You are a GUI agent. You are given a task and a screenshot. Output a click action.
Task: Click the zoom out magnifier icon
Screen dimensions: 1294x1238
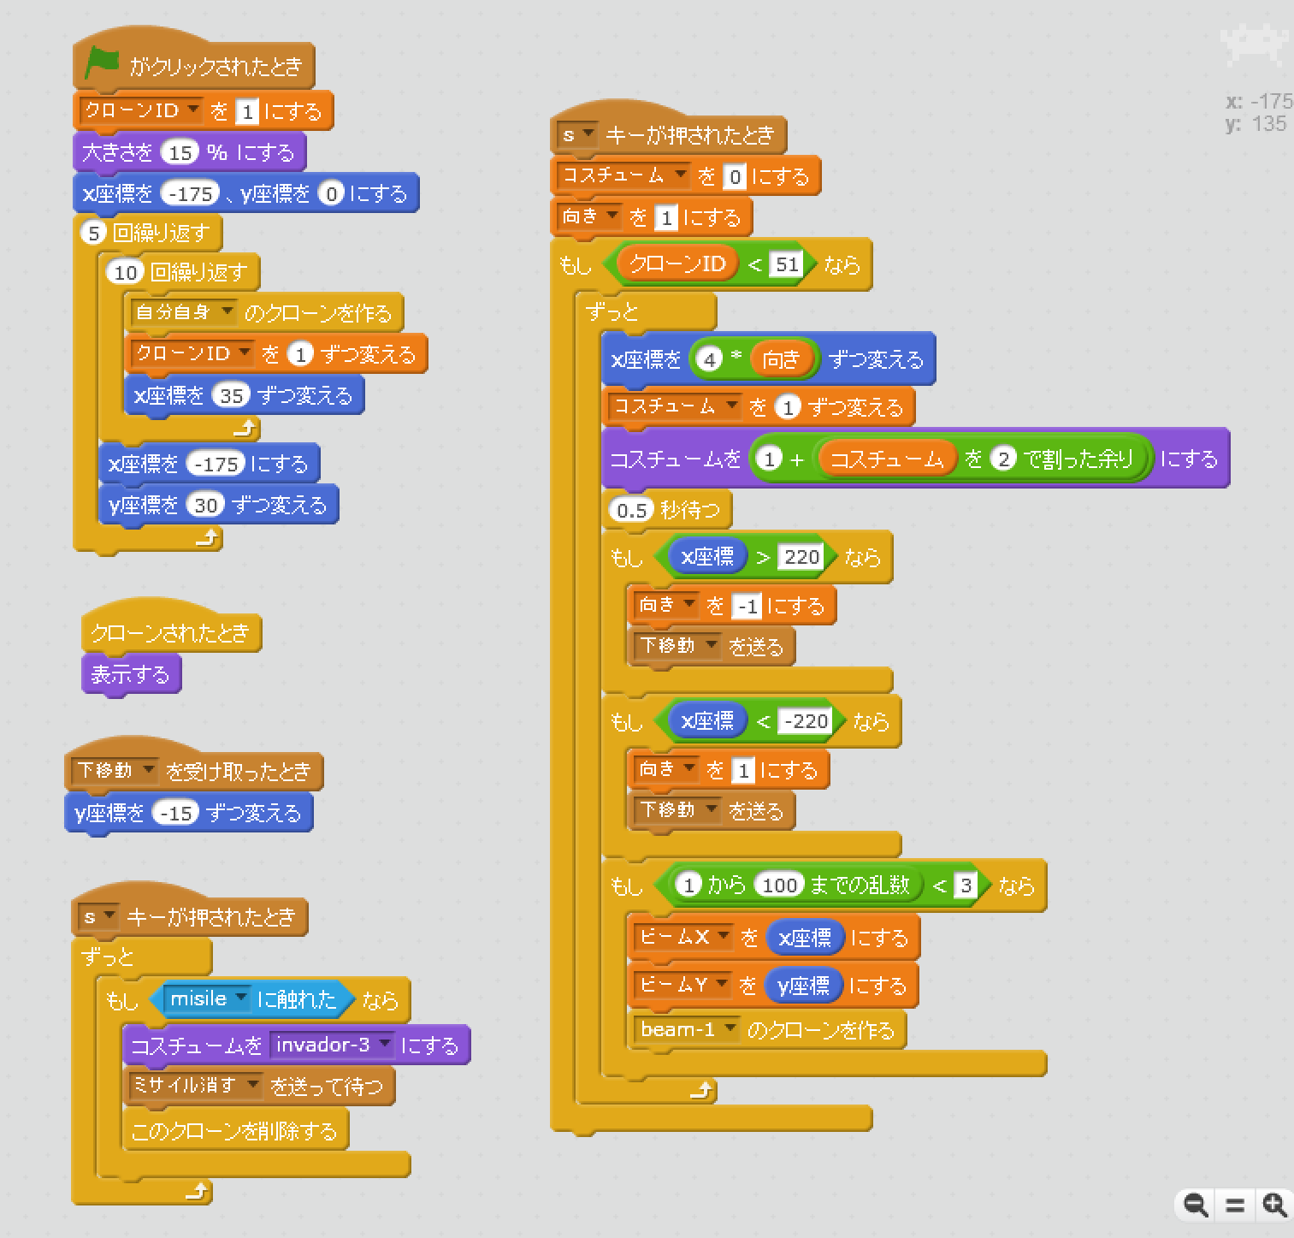pyautogui.click(x=1195, y=1205)
